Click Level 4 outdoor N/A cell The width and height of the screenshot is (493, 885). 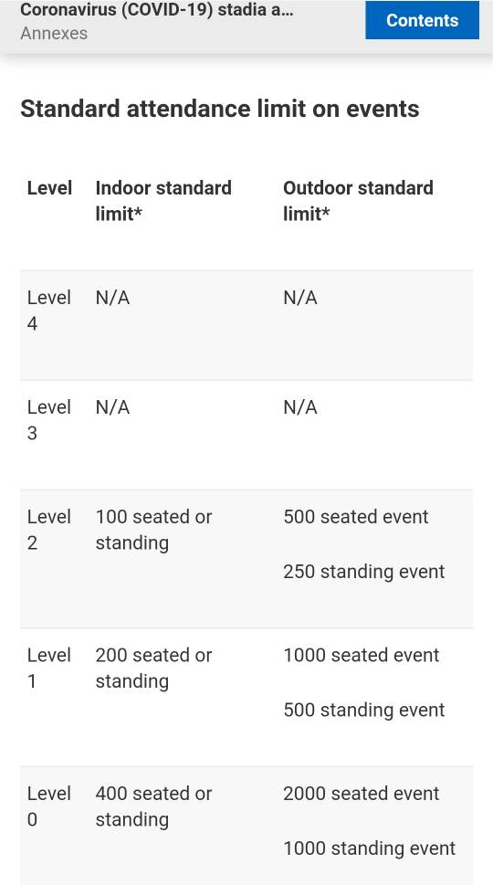[300, 298]
